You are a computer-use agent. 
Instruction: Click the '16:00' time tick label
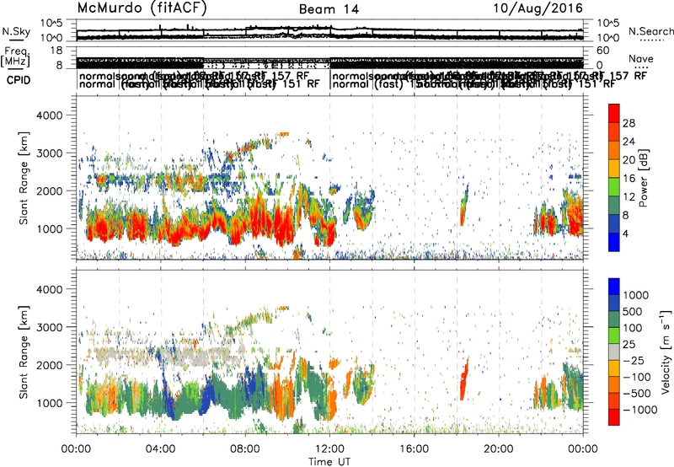tap(414, 449)
